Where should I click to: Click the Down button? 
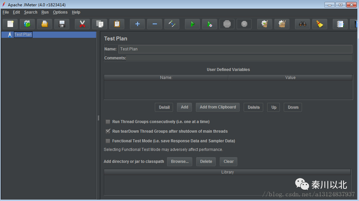tap(293, 107)
